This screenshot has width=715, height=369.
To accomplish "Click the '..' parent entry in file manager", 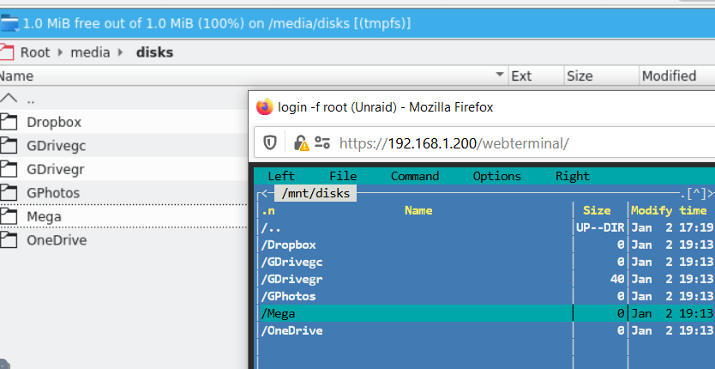I will [31, 100].
